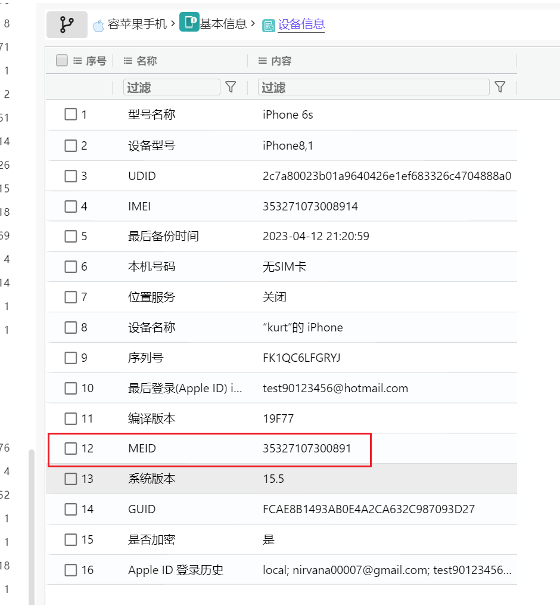Check the row 14 GUID checkbox
This screenshot has width=560, height=605.
[x=70, y=509]
